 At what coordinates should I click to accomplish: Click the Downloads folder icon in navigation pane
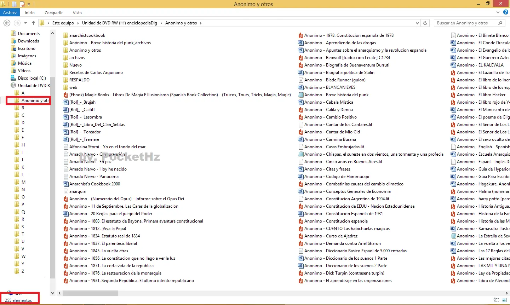pos(14,41)
